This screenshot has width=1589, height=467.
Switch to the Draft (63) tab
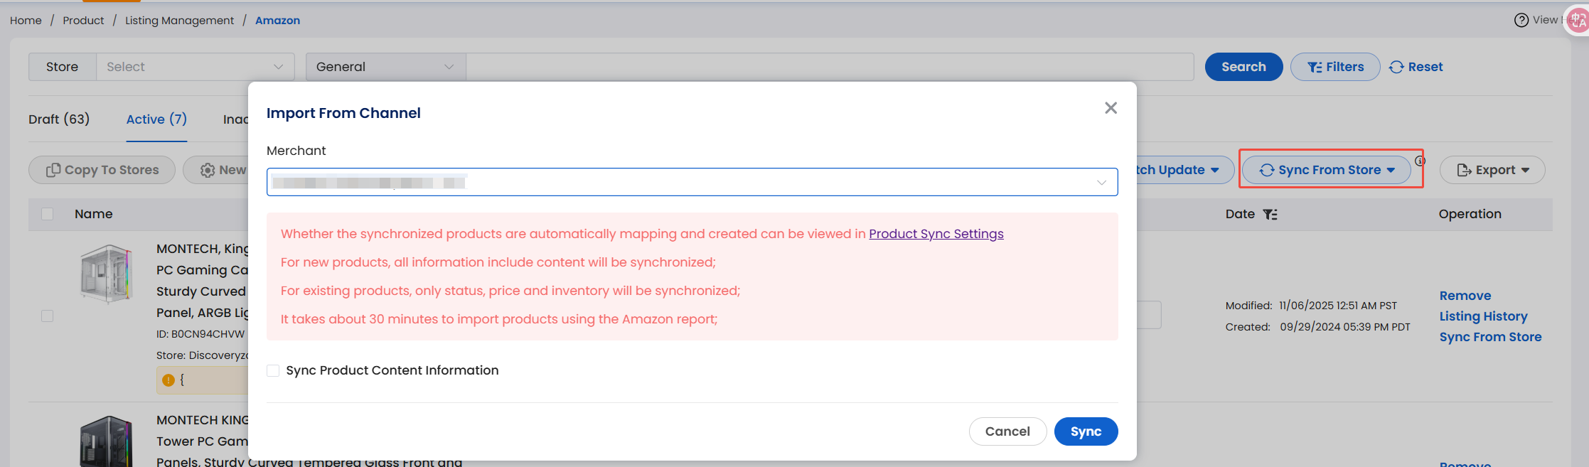[x=59, y=119]
